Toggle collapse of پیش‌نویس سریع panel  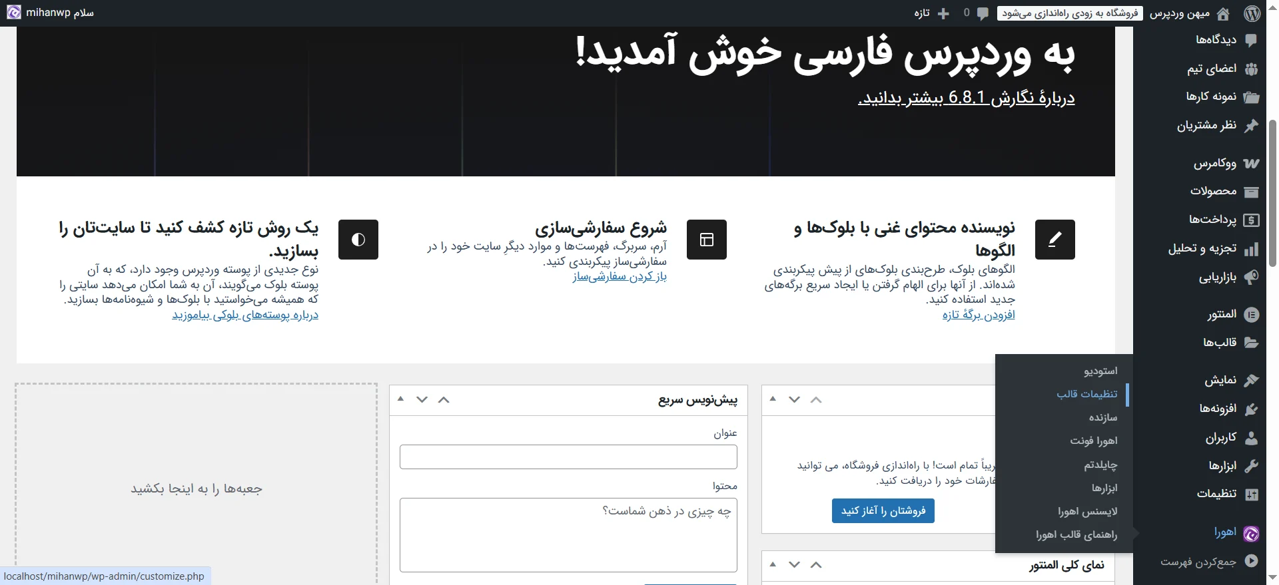pyautogui.click(x=400, y=399)
